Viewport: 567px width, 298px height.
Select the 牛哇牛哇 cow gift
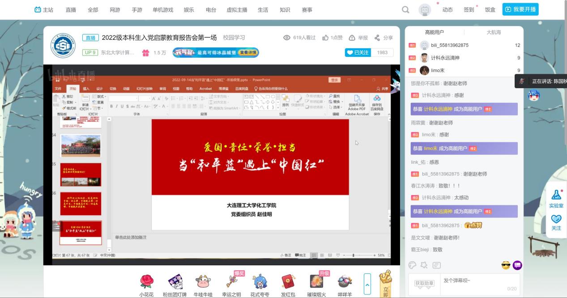pyautogui.click(x=203, y=281)
